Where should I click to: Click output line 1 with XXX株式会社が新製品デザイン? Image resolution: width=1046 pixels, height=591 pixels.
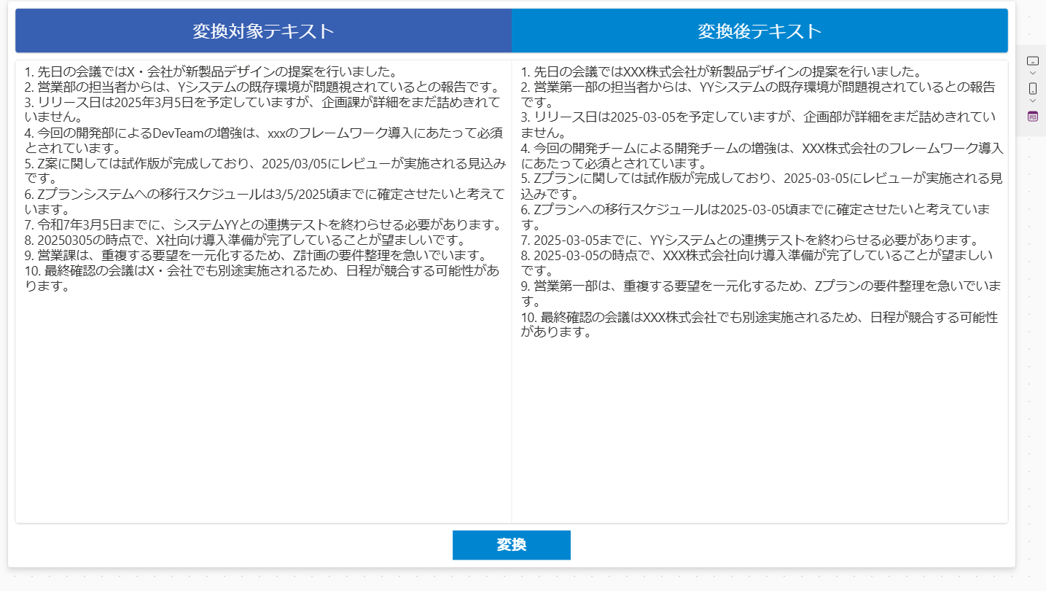pos(722,71)
